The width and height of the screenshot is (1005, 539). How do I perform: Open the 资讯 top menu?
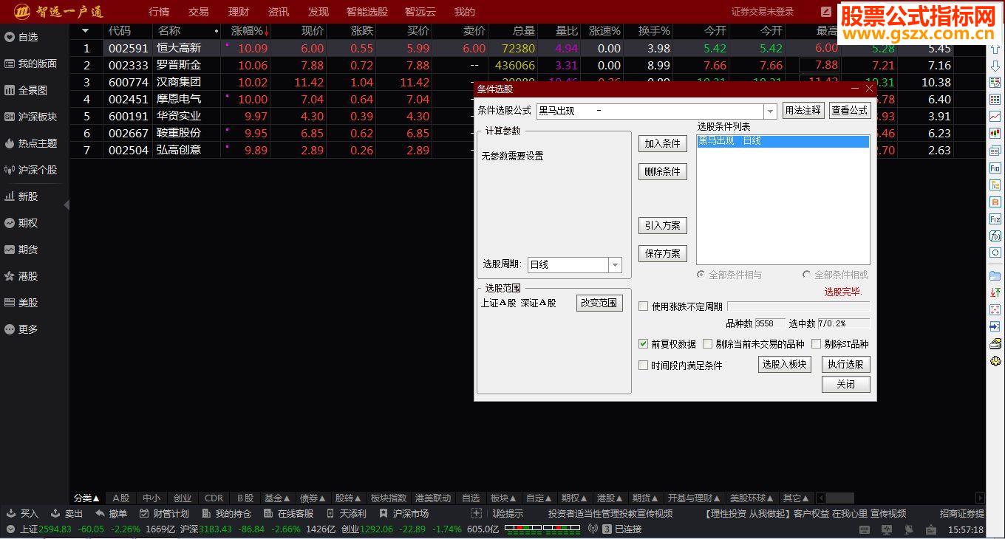(279, 12)
